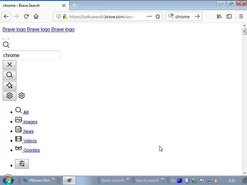247x185 pixels.
Task: Submit the search box go arrow
Action: [197, 16]
